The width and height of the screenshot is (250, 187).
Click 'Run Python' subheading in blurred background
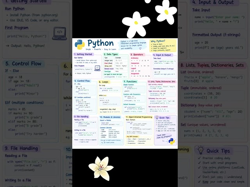click(x=15, y=9)
